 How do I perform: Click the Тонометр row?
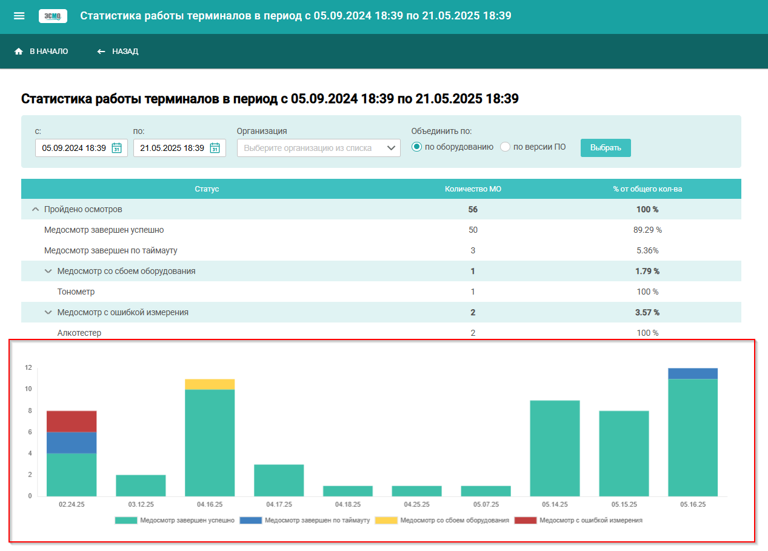[x=381, y=292]
